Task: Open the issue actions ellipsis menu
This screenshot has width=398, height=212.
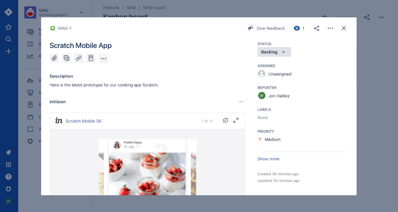Action: click(331, 28)
